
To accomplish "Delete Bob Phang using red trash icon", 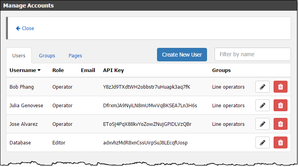I will [x=280, y=87].
